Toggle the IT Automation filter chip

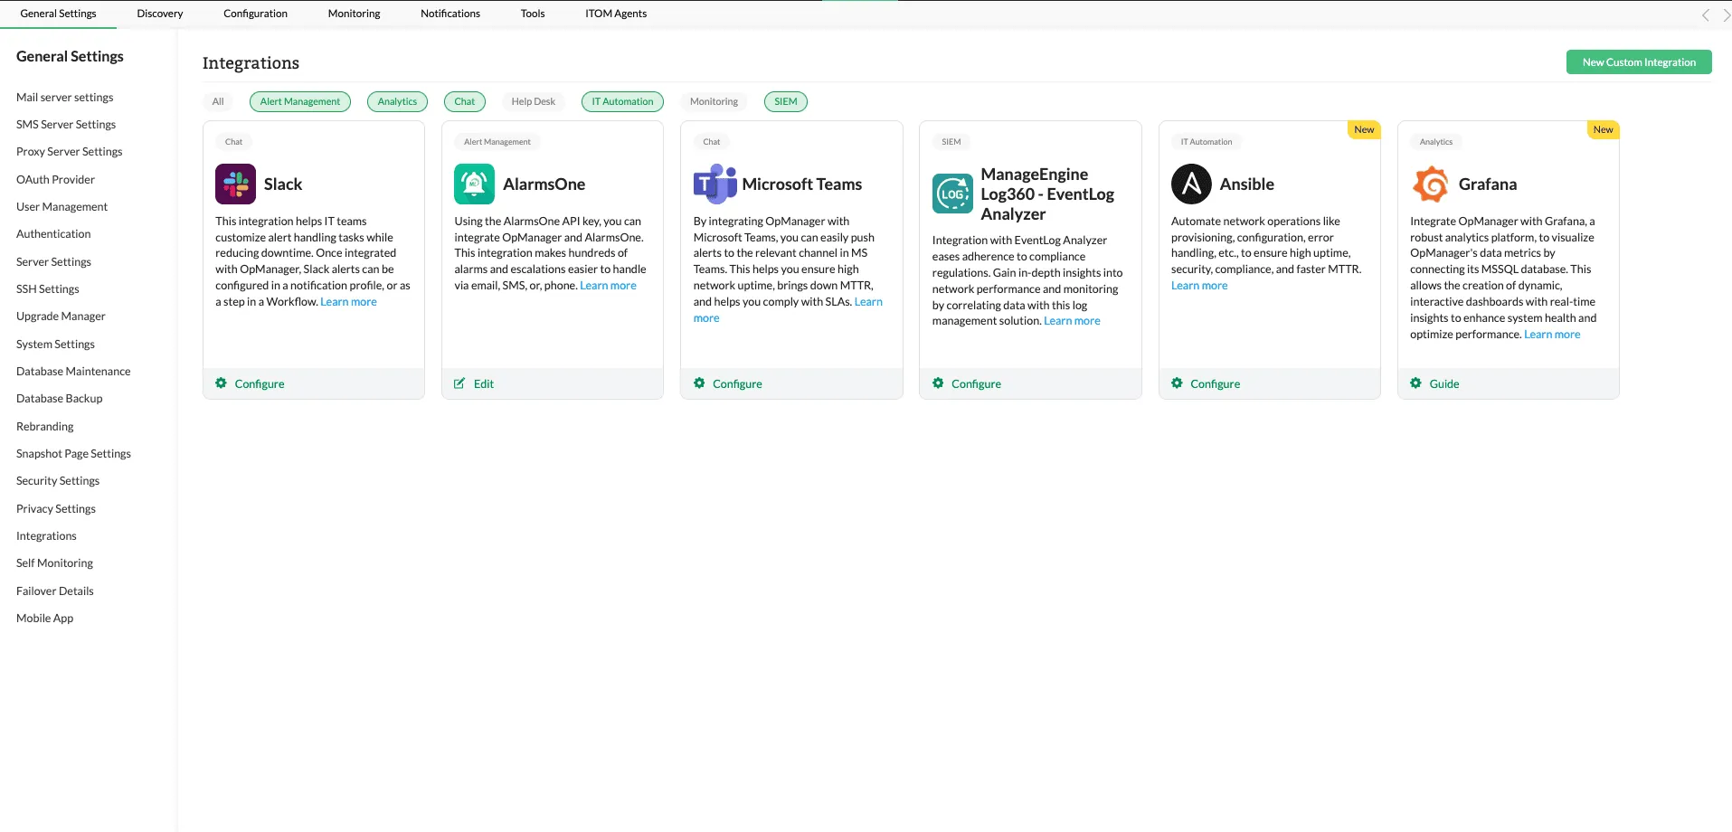(622, 101)
